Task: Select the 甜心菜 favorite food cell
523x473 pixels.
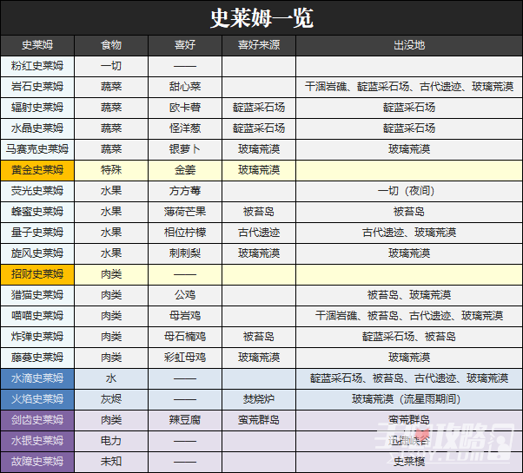Action: [x=185, y=87]
